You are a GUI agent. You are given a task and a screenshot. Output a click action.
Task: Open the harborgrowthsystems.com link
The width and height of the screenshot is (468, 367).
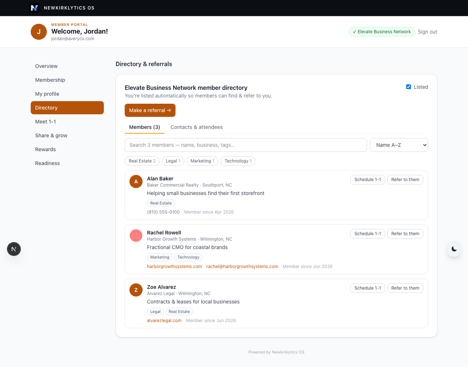[x=174, y=267]
